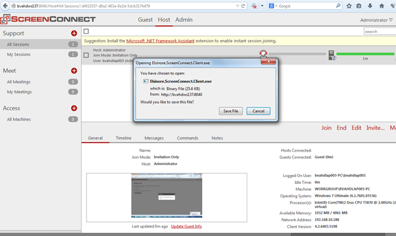Click the Access section heading

[x=11, y=108]
